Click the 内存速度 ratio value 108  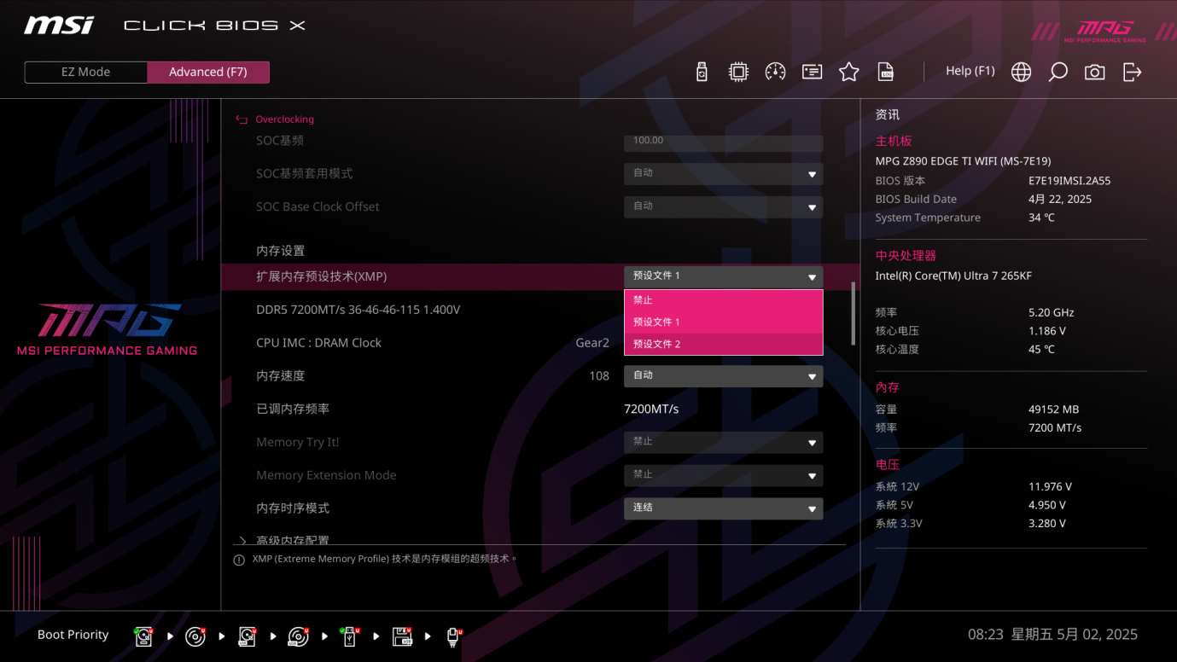[x=599, y=376]
